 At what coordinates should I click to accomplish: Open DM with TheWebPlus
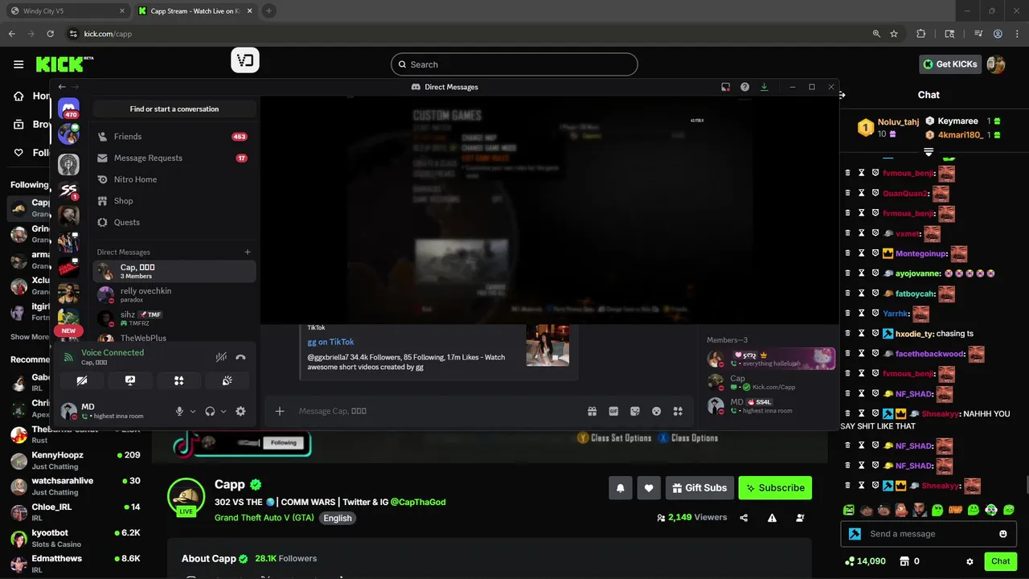point(174,338)
